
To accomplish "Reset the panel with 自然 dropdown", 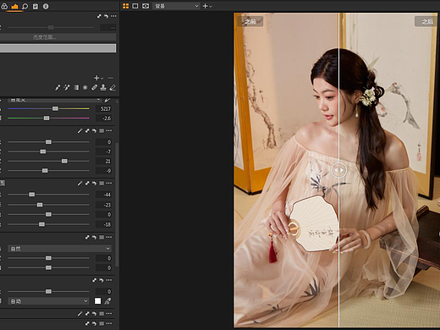I will pyautogui.click(x=95, y=238).
